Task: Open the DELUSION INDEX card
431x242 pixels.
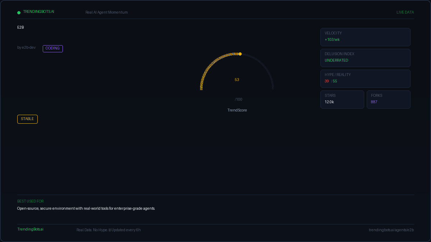Action: [365, 58]
